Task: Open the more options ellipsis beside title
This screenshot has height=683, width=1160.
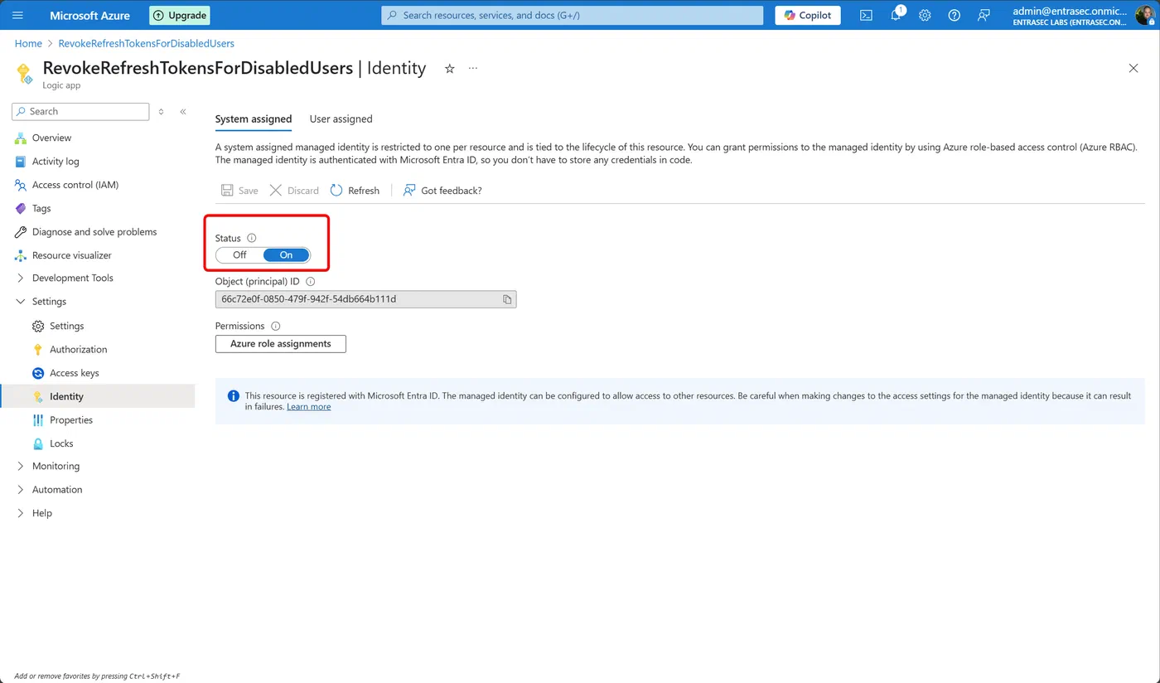Action: coord(473,68)
